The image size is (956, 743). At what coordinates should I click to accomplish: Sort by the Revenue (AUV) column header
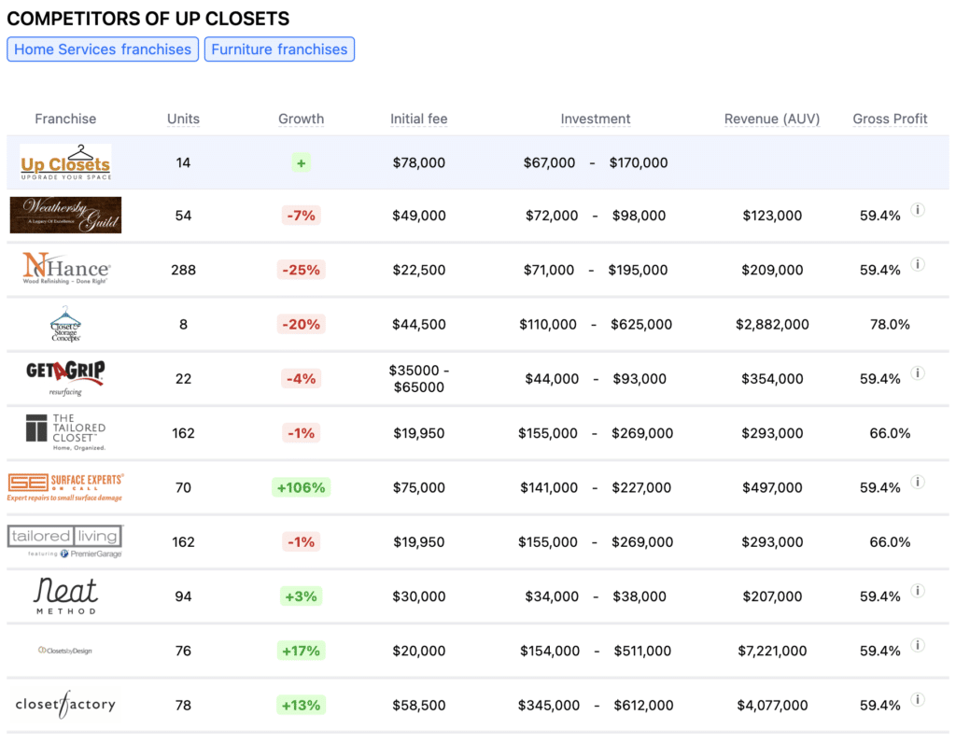[x=772, y=119]
